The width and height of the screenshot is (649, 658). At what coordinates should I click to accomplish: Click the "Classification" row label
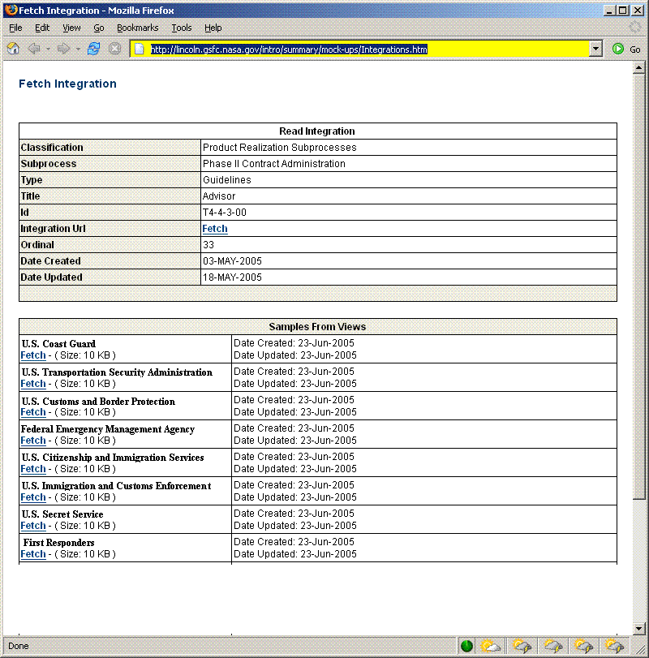(52, 148)
